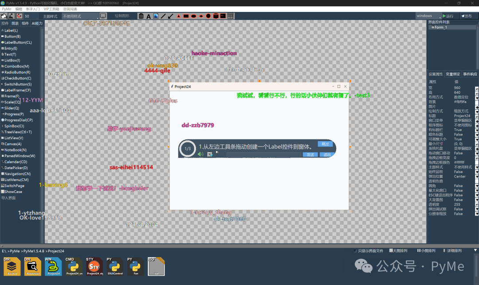479x285 pixels.
Task: Select the table grid drawing tool
Action: (x=231, y=16)
